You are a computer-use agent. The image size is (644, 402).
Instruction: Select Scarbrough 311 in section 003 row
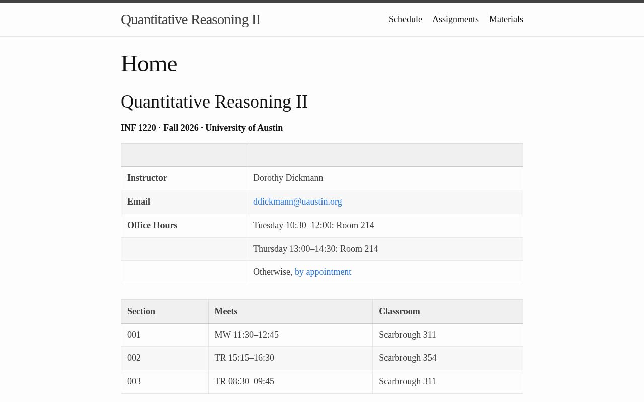(448, 382)
